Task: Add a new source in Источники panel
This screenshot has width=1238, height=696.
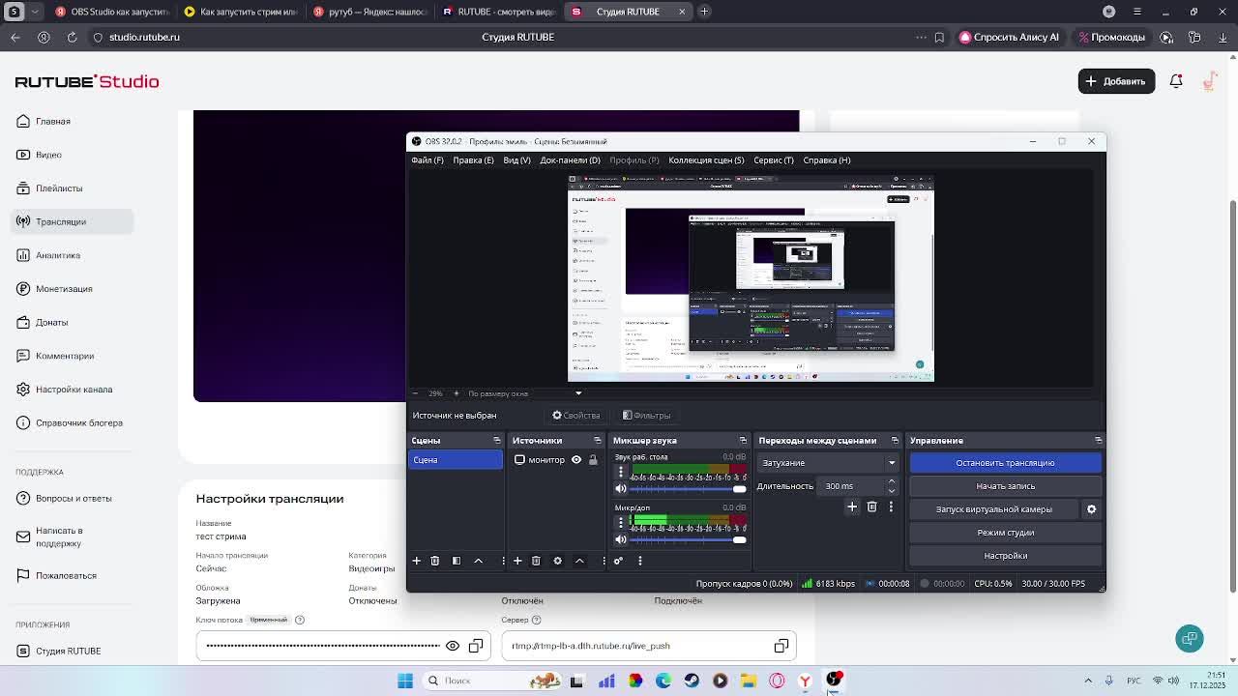Action: [x=517, y=561]
